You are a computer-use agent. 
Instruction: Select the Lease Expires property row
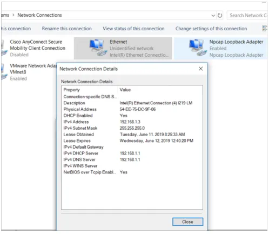132,141
